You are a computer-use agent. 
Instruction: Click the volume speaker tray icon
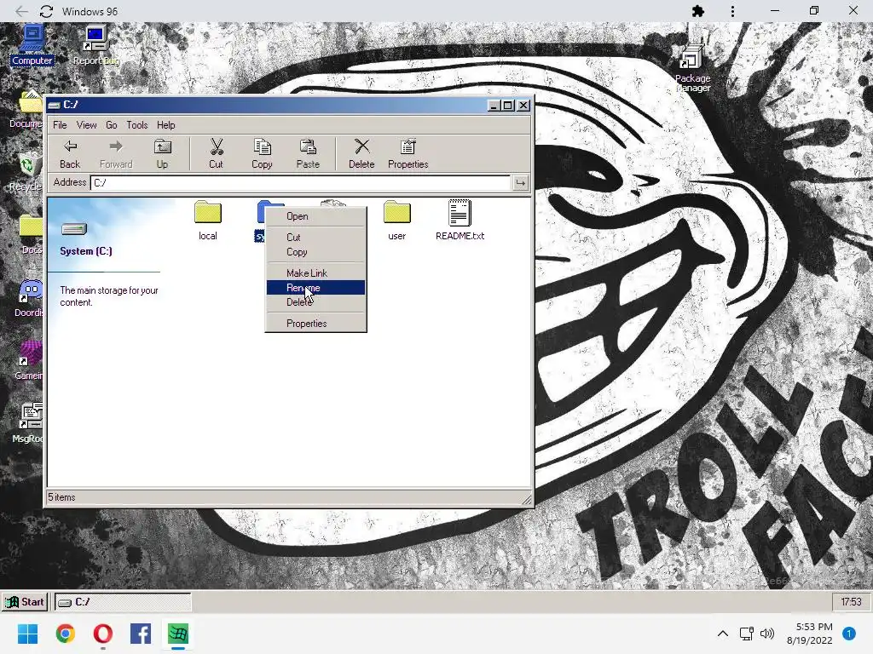767,634
